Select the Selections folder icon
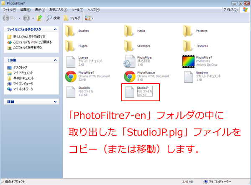Image resolution: width=251 pixels, height=185 pixels. [129, 46]
